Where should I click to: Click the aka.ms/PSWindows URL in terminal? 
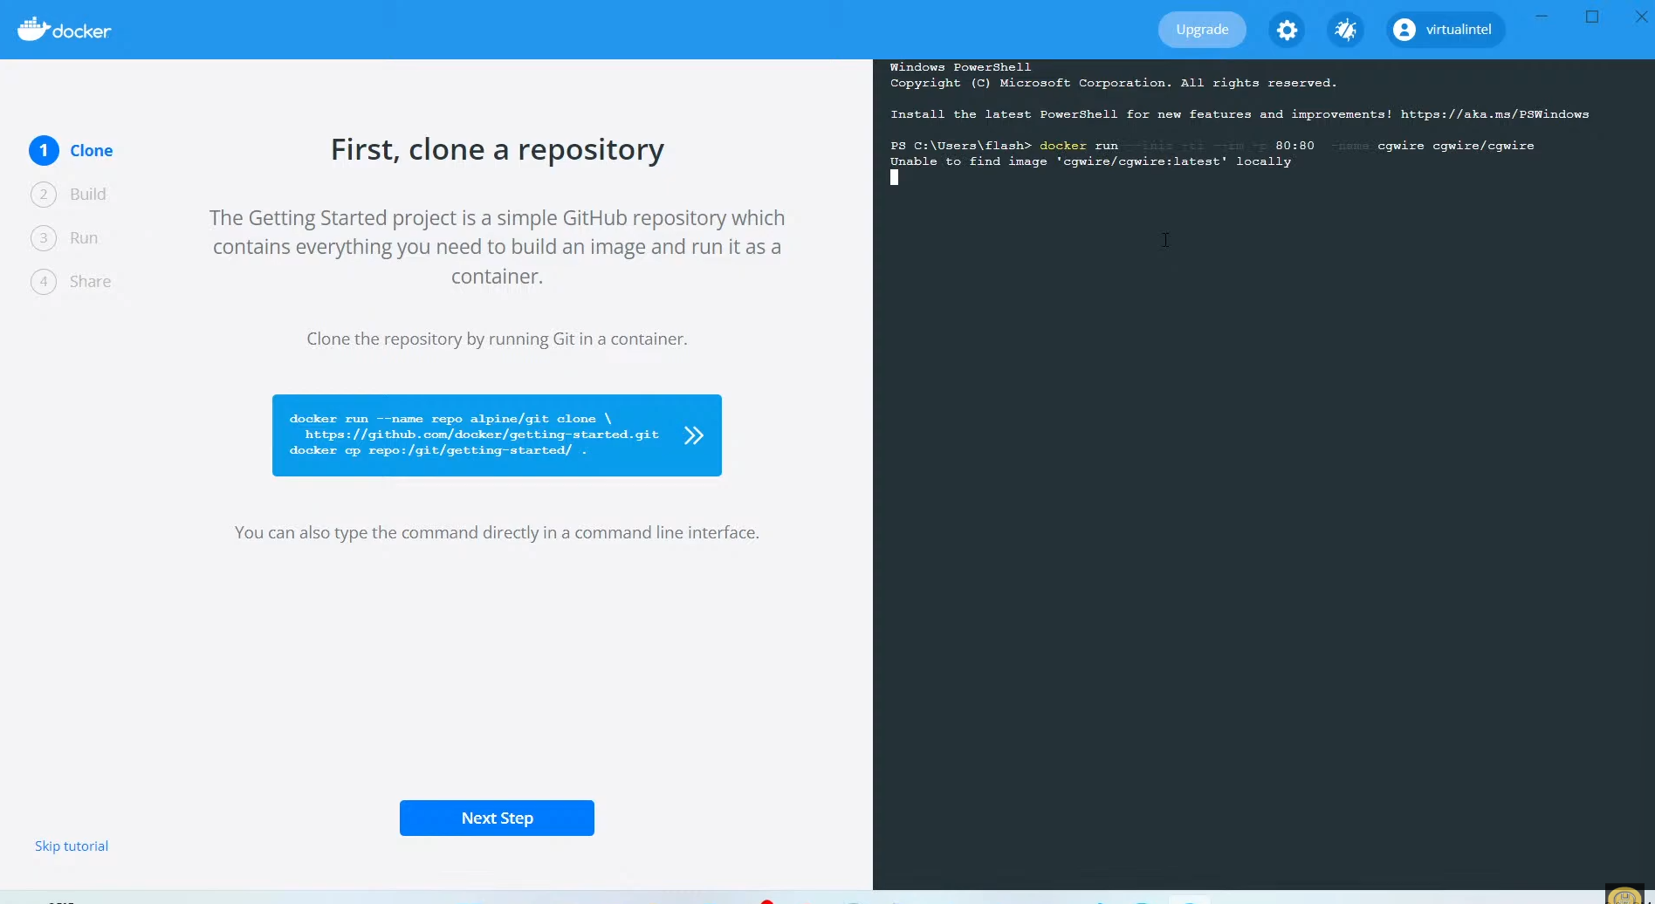(1494, 114)
